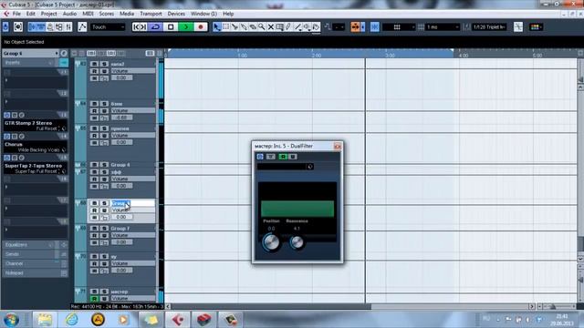Select the Split scissors tool
Screen dimensions: 584x328
(235, 26)
